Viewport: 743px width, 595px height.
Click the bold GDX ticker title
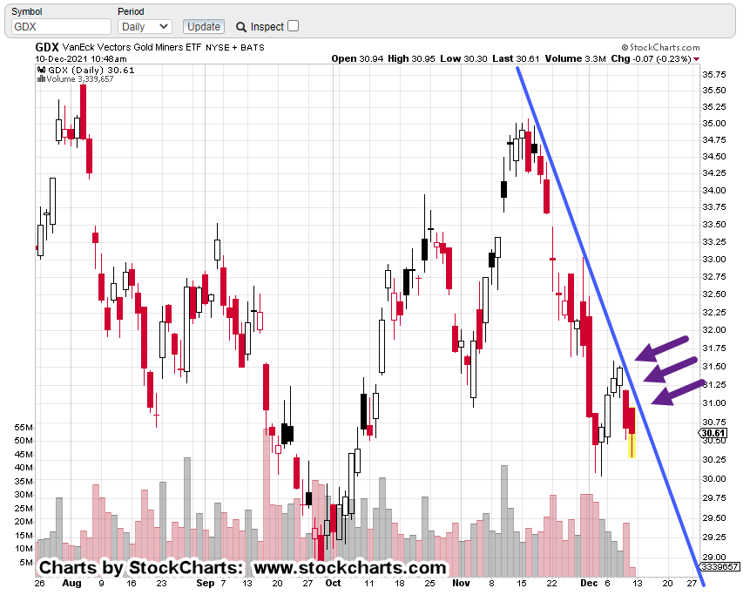coord(47,47)
